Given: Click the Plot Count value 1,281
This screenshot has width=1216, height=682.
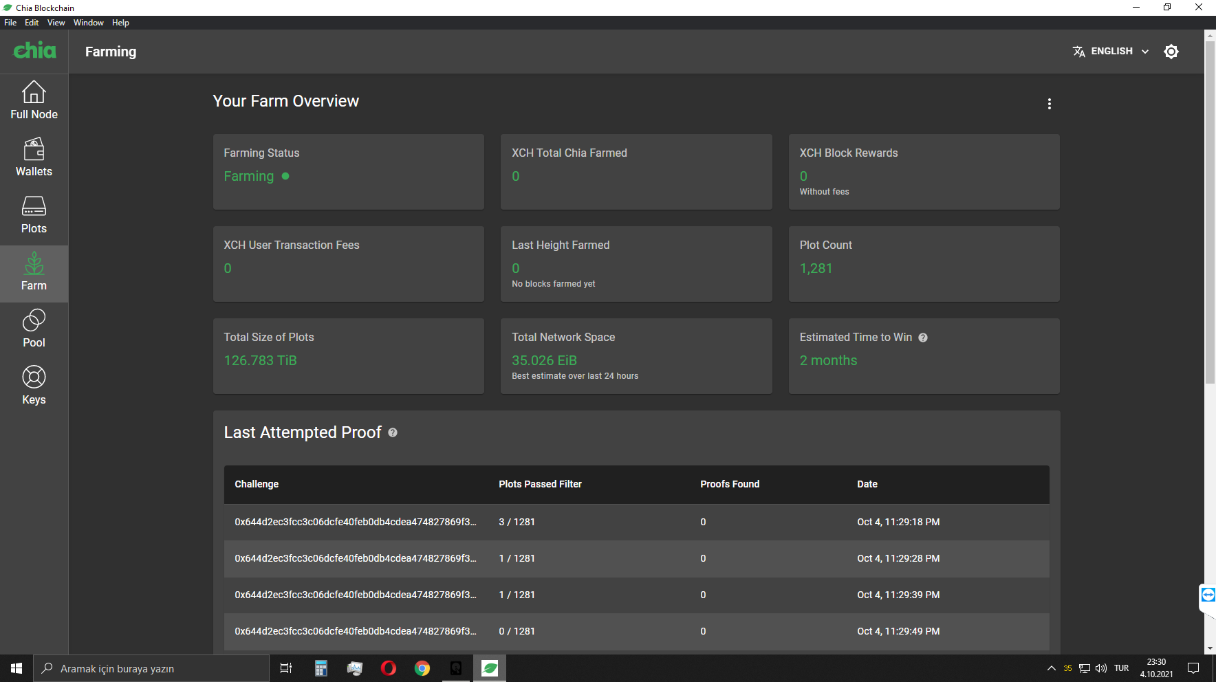Looking at the screenshot, I should (816, 268).
